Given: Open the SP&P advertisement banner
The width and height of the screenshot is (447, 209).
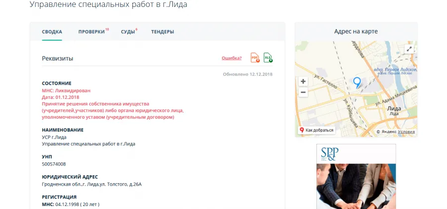Looking at the screenshot, I should click(356, 177).
